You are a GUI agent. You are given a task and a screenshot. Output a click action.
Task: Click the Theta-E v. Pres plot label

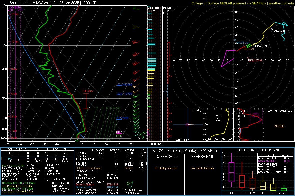click(x=218, y=118)
